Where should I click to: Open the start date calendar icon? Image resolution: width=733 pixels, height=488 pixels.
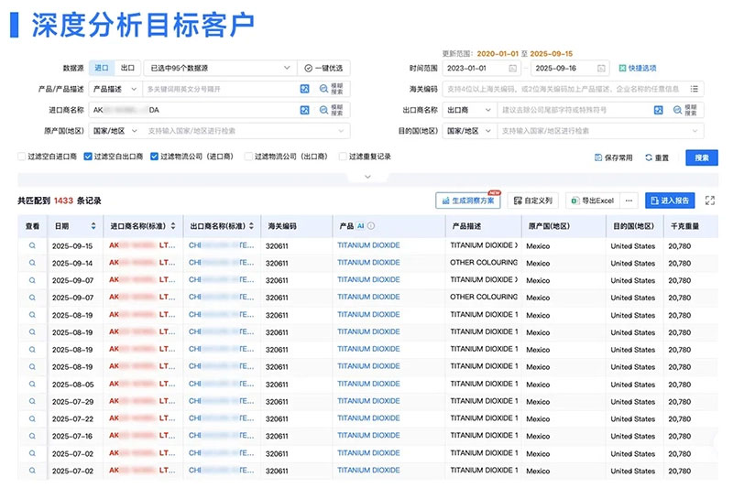[x=513, y=68]
